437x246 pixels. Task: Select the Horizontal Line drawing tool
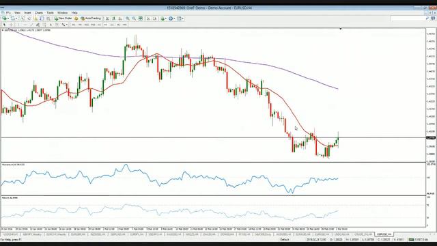pyautogui.click(x=25, y=25)
